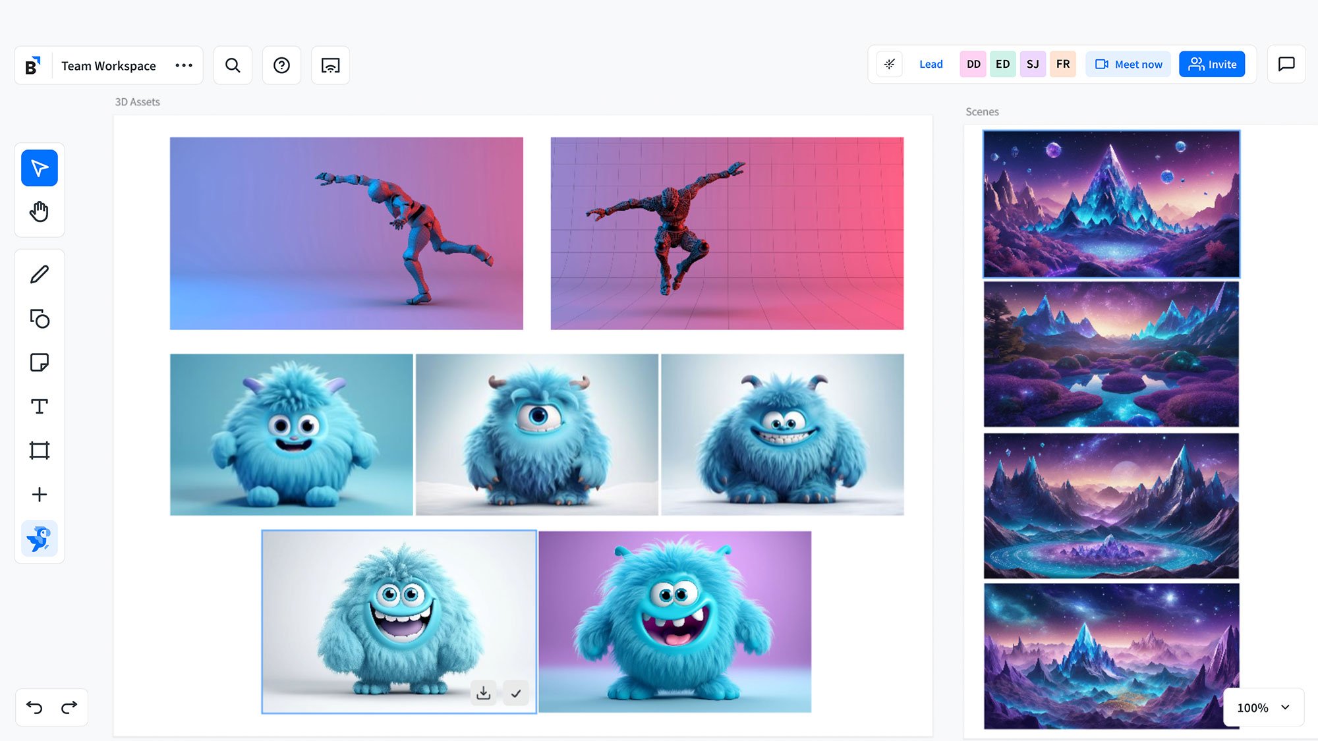Launch the AI bird assistant
Image resolution: width=1318 pixels, height=741 pixels.
point(40,539)
